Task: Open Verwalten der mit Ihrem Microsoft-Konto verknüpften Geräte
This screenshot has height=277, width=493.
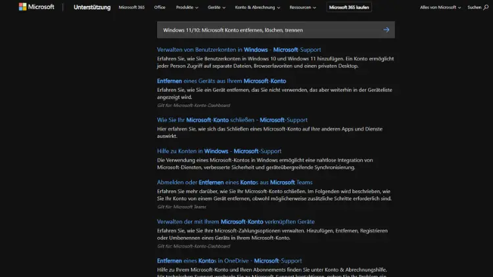Action: point(236,222)
